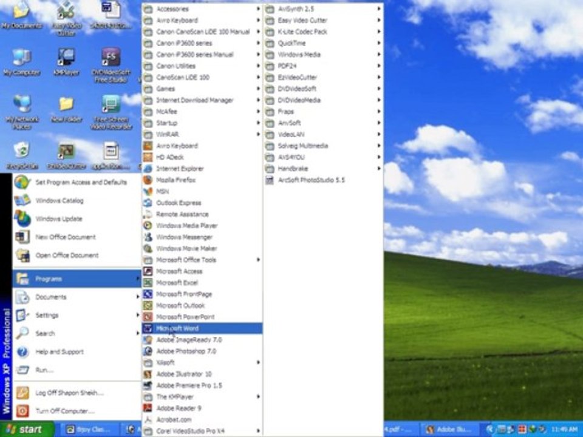583x437 pixels.
Task: Expand Handbrake submenu arrow
Action: tap(379, 168)
